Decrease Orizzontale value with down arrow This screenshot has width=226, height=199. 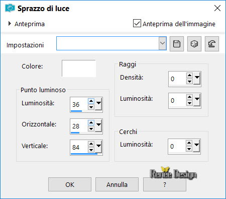[x=91, y=129]
